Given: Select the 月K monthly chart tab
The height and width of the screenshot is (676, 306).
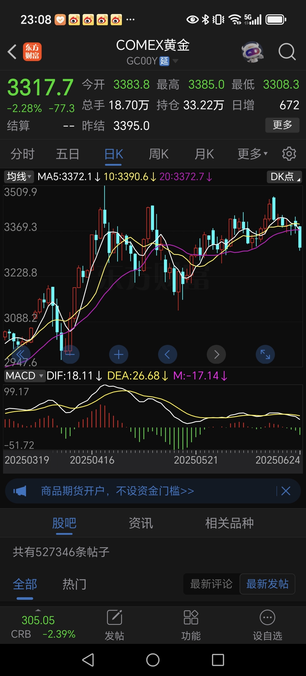Looking at the screenshot, I should (204, 154).
